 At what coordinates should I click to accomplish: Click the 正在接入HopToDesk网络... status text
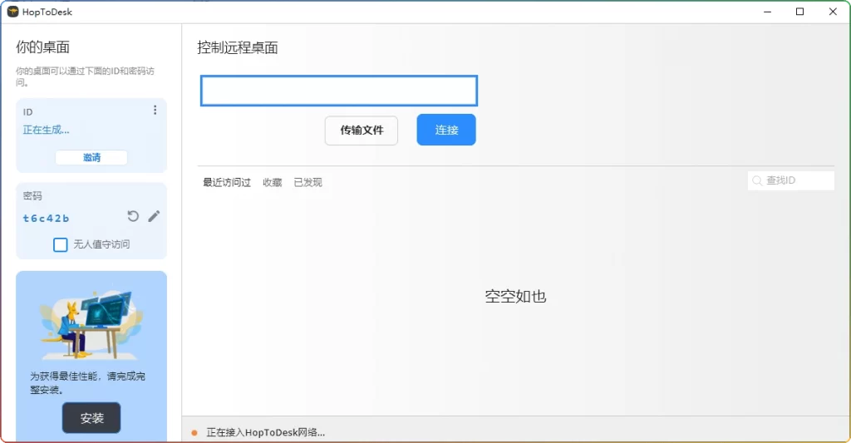[265, 433]
